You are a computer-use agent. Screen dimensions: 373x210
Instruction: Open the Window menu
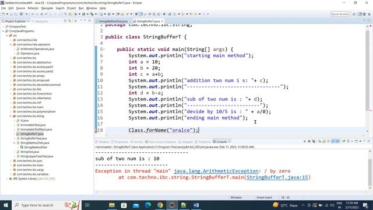pos(92,8)
